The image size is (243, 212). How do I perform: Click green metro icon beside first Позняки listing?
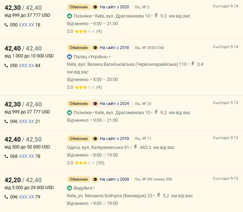[69, 16]
